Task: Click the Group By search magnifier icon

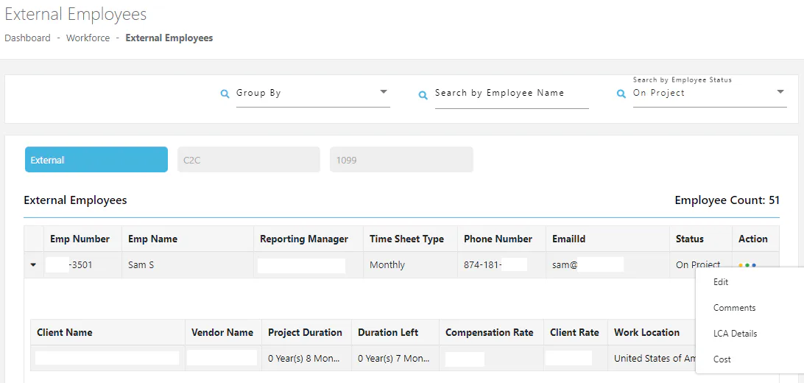Action: pyautogui.click(x=225, y=94)
